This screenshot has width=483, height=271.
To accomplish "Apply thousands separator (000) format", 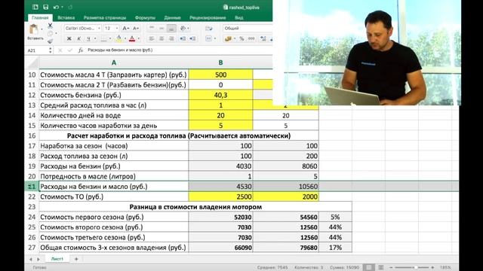I will click(x=251, y=38).
